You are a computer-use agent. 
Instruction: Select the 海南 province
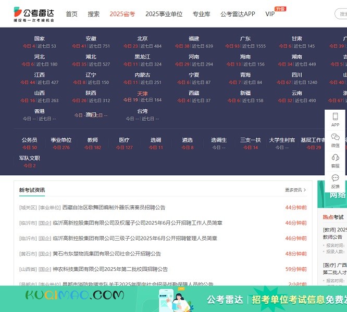[245, 57]
